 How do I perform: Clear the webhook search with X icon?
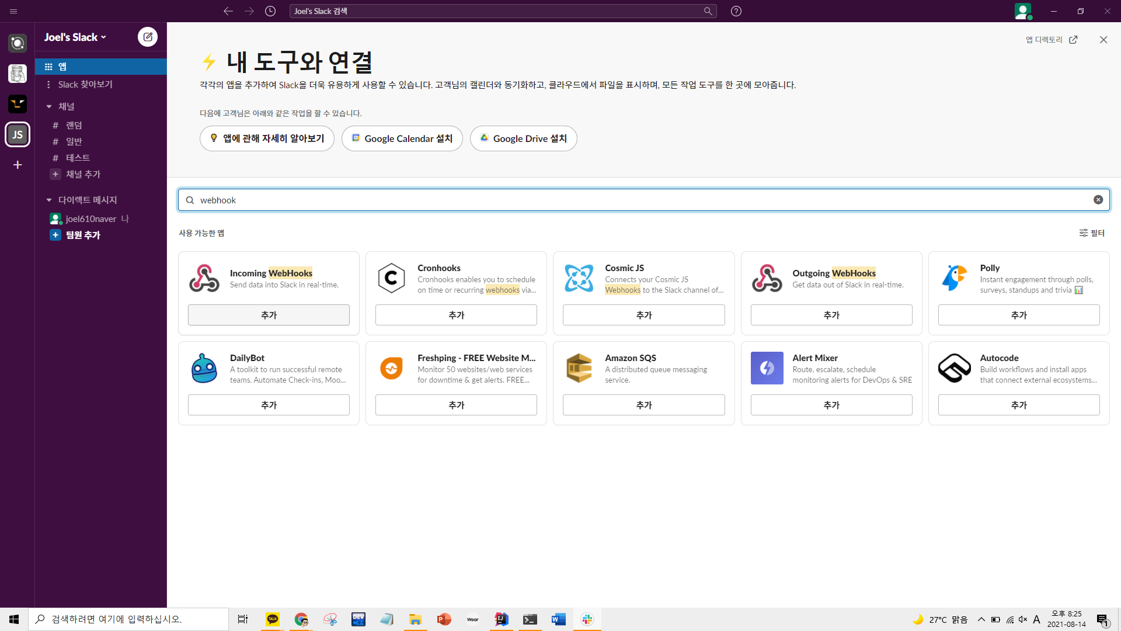coord(1098,200)
